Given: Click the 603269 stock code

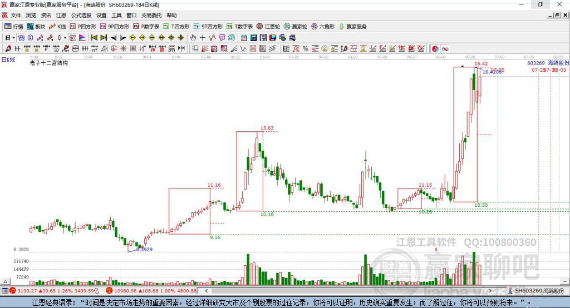Looking at the screenshot, I should tap(536, 63).
